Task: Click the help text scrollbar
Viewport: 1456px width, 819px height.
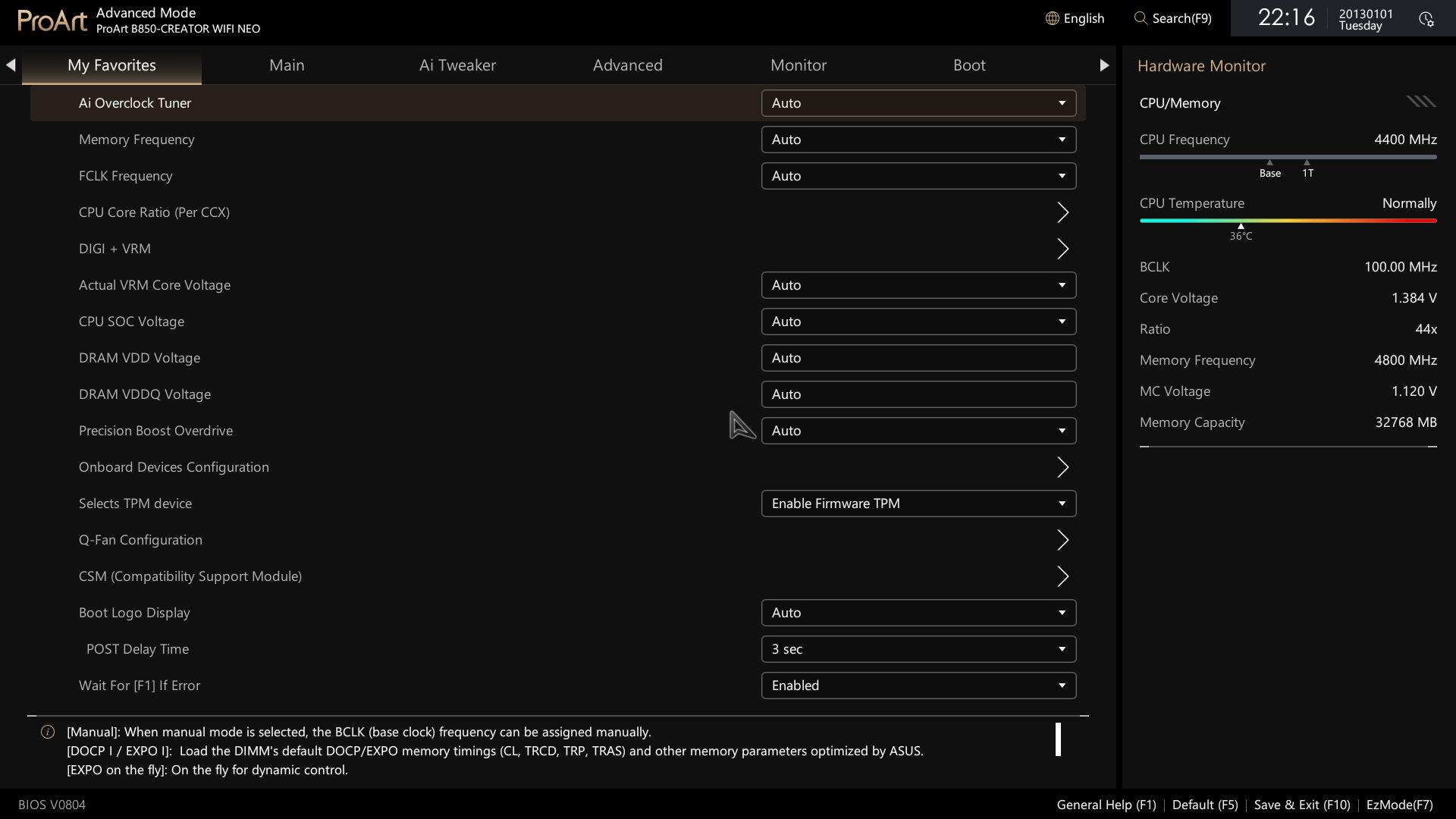Action: coord(1058,739)
